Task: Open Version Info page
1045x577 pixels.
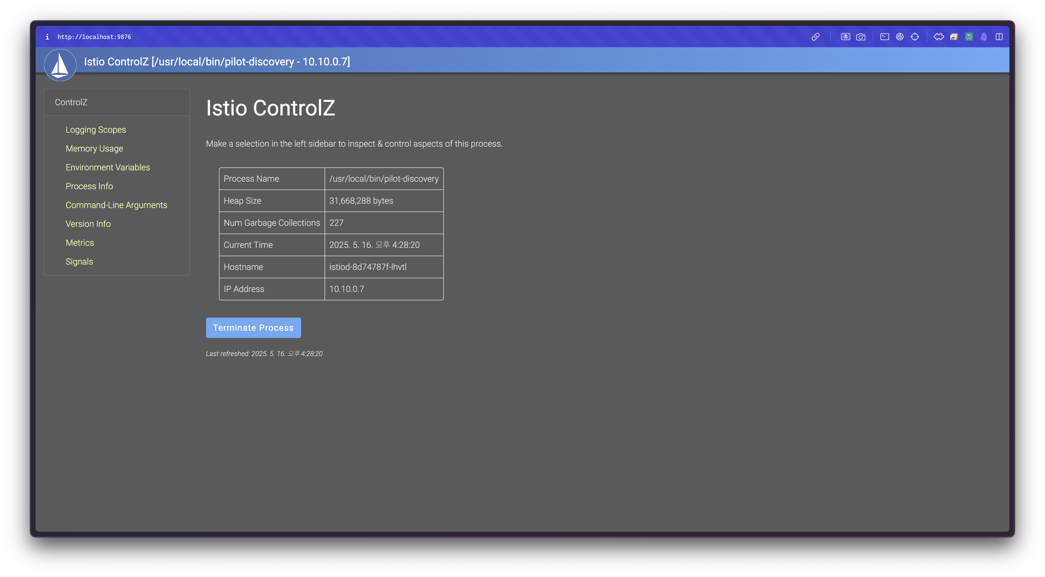Action: [x=88, y=224]
